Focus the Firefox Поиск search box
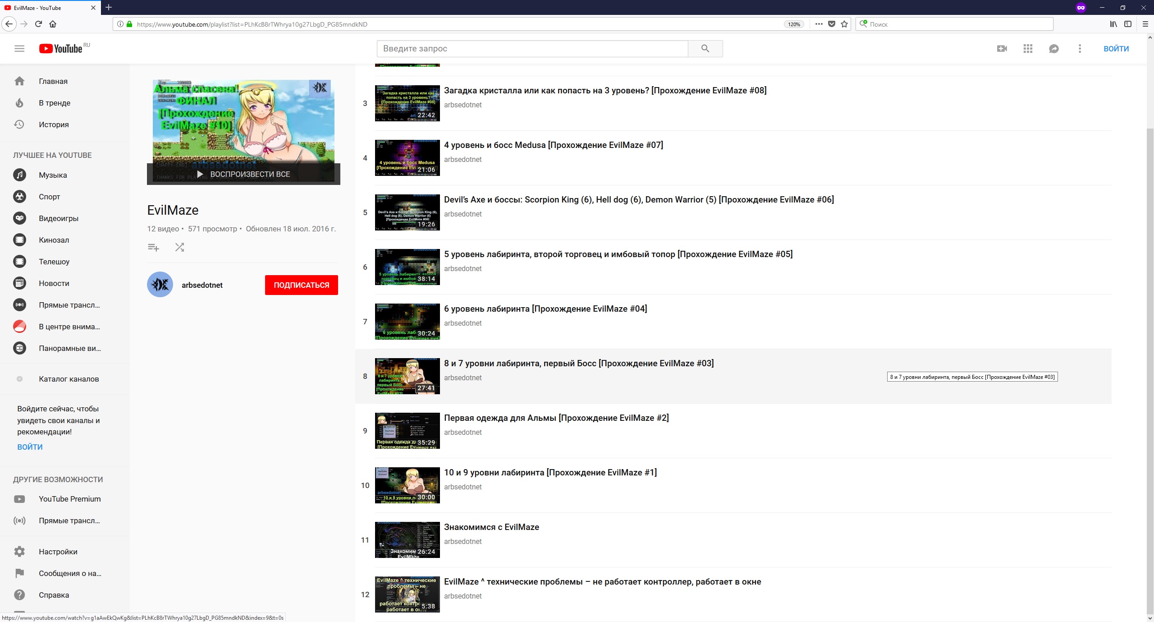Image resolution: width=1154 pixels, height=622 pixels. coord(954,24)
